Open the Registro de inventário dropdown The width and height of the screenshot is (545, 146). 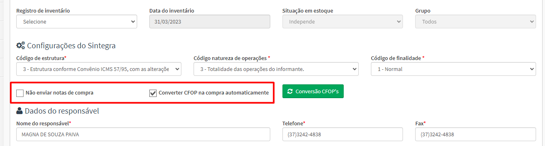(x=77, y=21)
